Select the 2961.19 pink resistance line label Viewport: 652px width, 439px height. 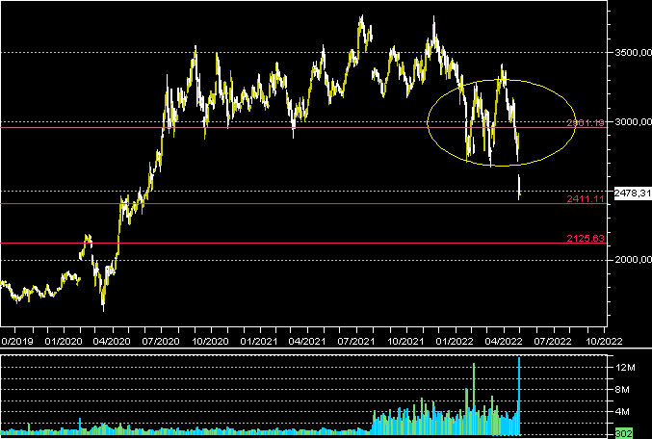(585, 123)
